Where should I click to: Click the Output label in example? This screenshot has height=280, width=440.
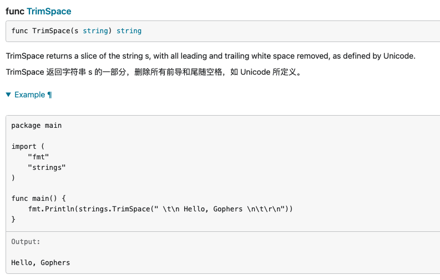coord(26,242)
